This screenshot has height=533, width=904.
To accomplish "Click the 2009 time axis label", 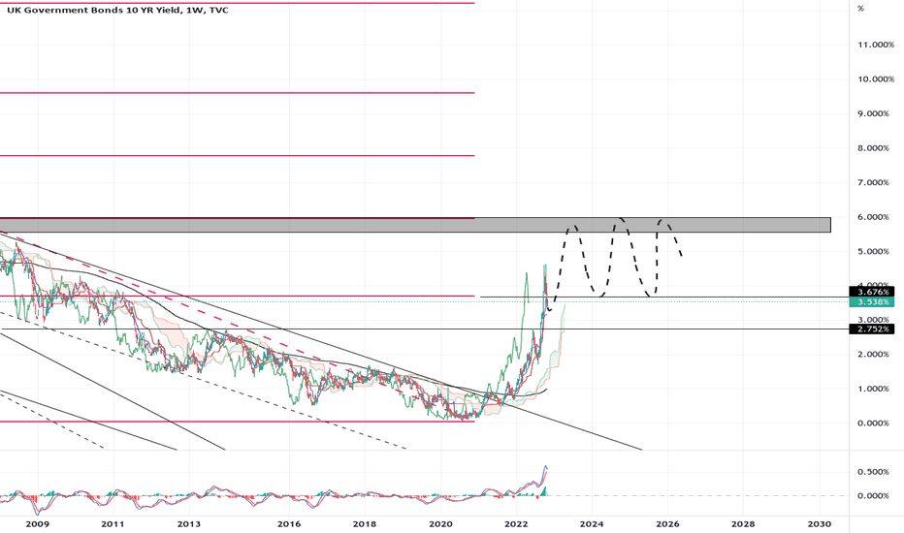I will [x=38, y=523].
